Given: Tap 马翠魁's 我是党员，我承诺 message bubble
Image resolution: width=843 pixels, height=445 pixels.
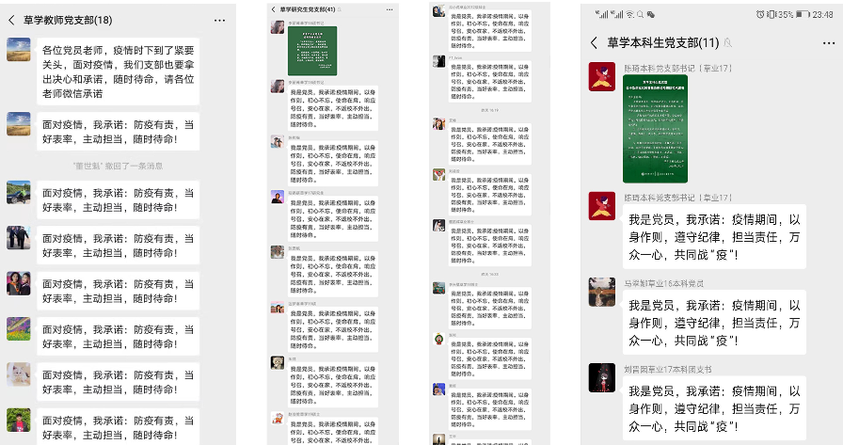Looking at the screenshot, I should point(714,323).
